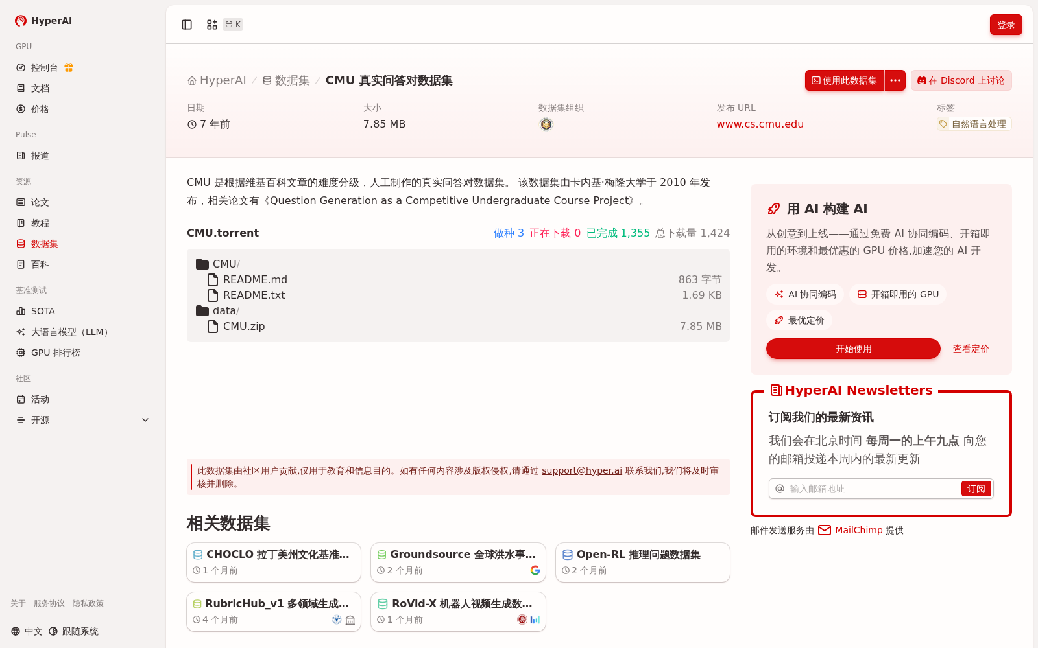Image resolution: width=1038 pixels, height=648 pixels.
Task: Open www.cs.cmu.edu link
Action: (760, 124)
